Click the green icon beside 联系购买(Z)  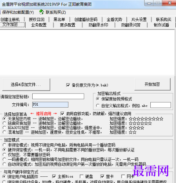(42, 12)
